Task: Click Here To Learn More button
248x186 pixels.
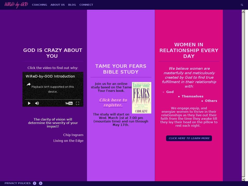Action: pyautogui.click(x=189, y=138)
